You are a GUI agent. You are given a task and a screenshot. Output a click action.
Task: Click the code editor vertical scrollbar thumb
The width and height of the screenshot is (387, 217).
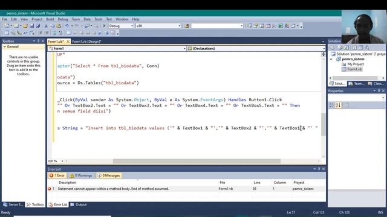323,124
